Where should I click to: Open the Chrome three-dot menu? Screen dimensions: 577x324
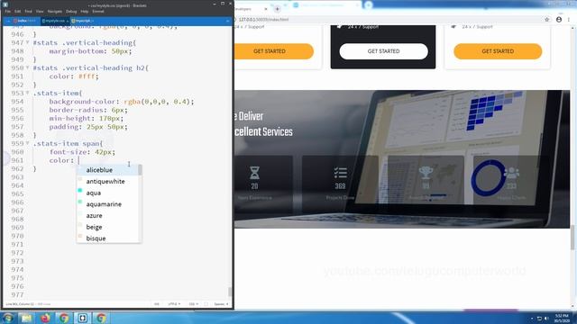(x=569, y=20)
